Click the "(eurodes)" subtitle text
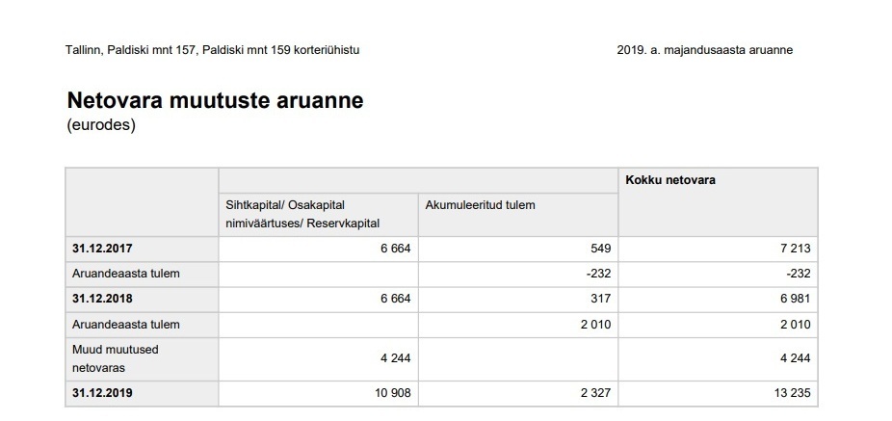Viewport: 892px width, 421px height. click(x=101, y=125)
